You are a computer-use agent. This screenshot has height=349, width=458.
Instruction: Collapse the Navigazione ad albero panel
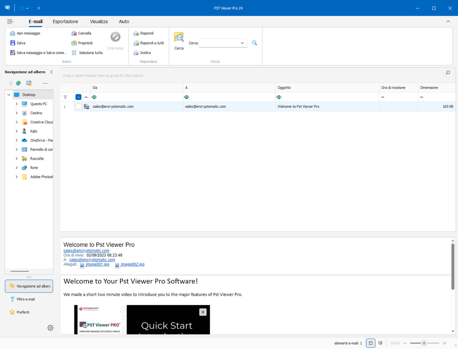pyautogui.click(x=52, y=72)
